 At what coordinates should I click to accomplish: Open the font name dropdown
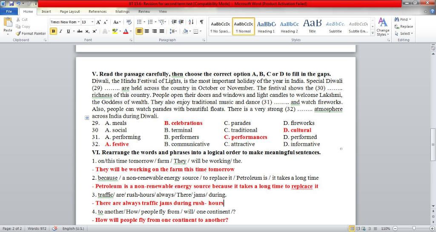coord(79,22)
